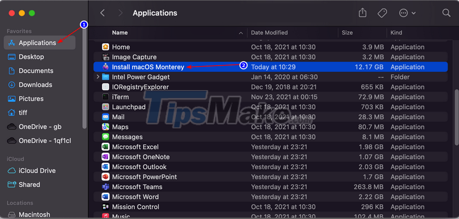Click the 263.8 MB size cell
Screen dimensions: 459x219
point(369,187)
